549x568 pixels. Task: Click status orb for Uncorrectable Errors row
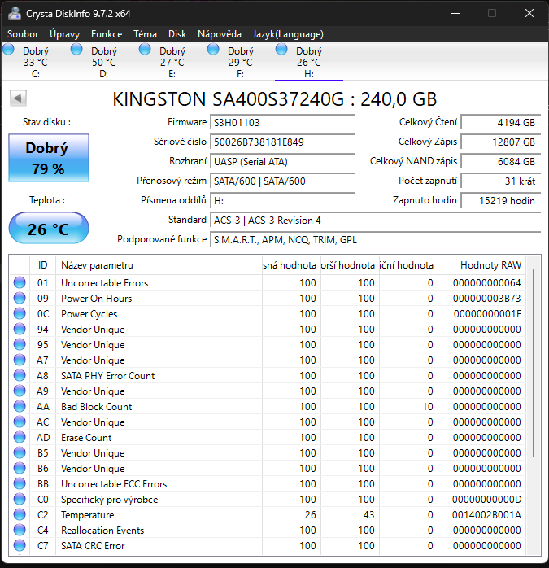[20, 282]
